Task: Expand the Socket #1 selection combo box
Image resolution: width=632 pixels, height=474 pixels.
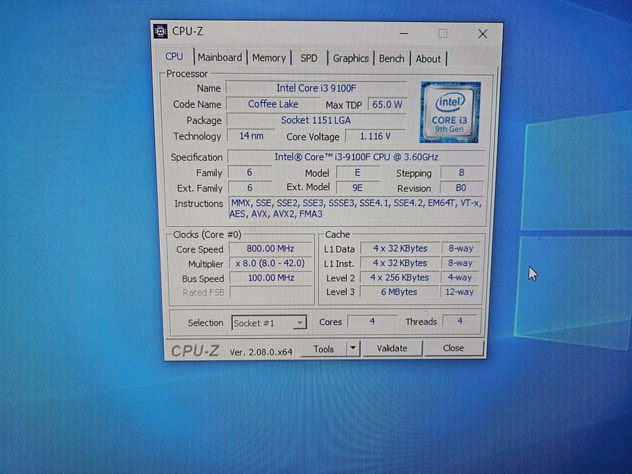Action: coord(269,322)
